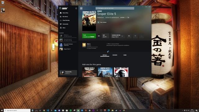Click the green Play button
This screenshot has height=112, width=199.
[x=89, y=36]
